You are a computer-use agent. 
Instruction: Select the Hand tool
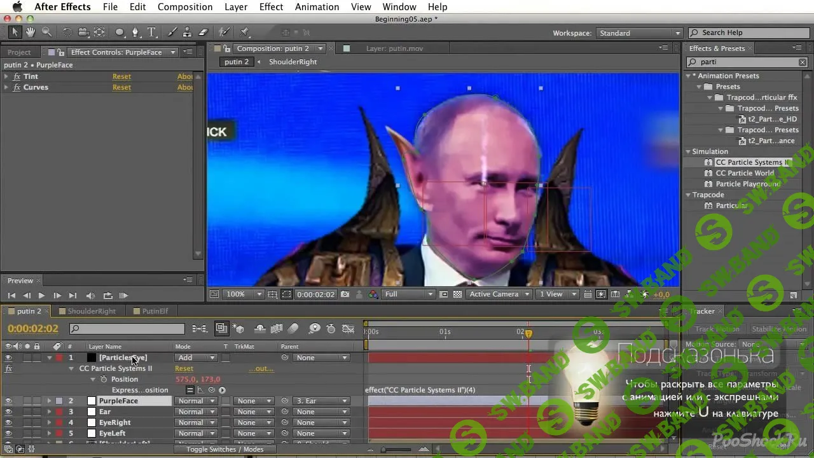pos(30,32)
